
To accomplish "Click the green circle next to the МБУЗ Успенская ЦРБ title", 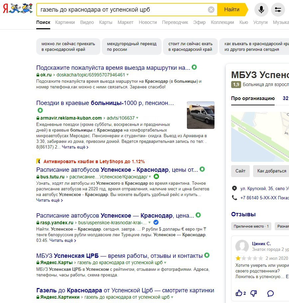I will tap(207, 255).
